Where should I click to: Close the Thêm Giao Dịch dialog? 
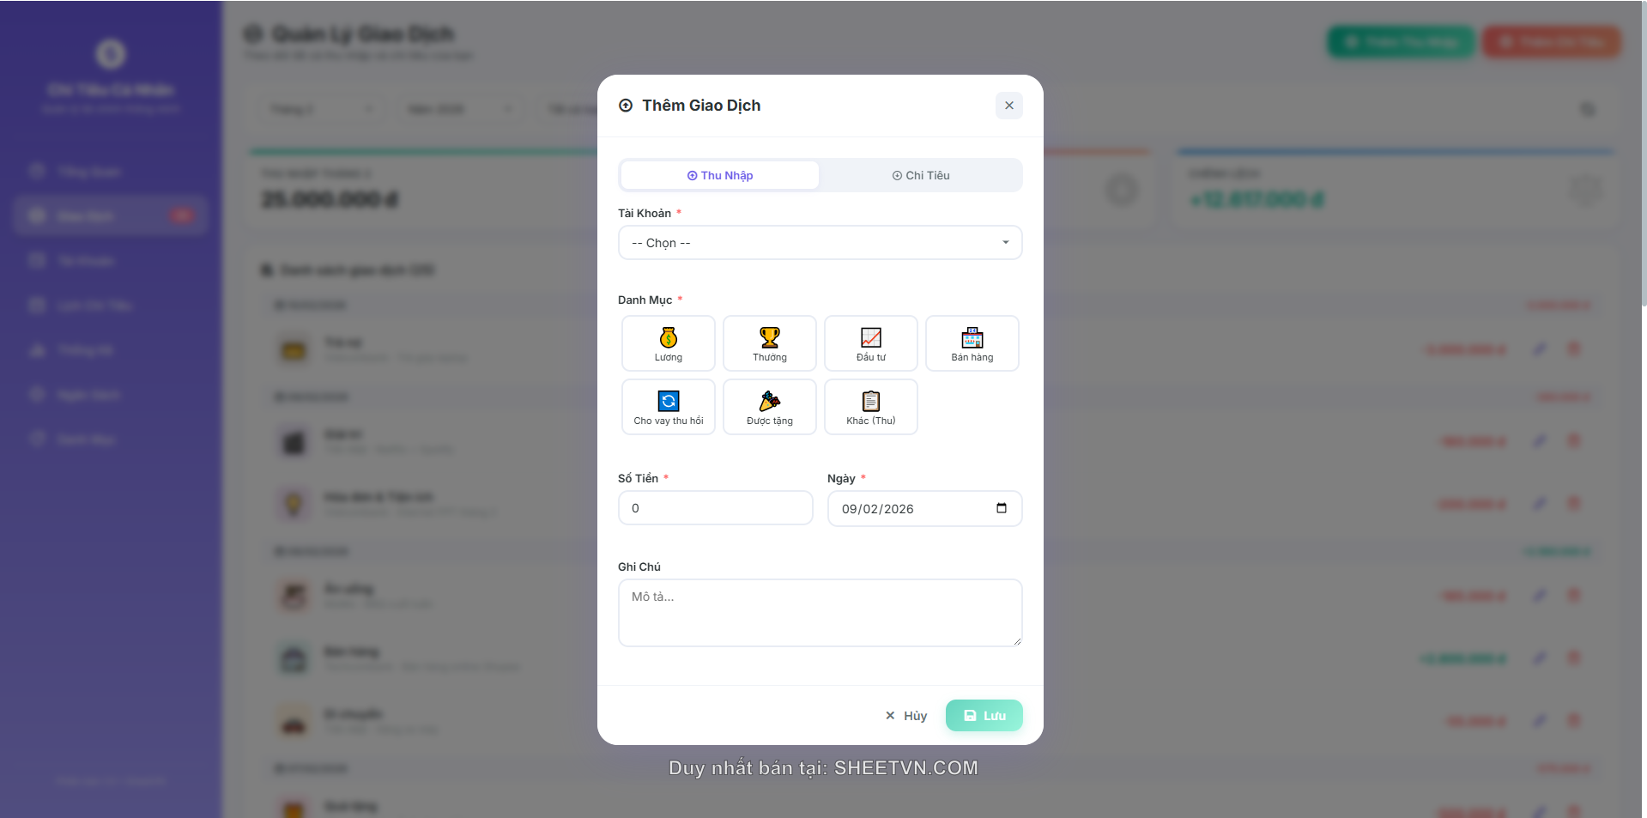pyautogui.click(x=1008, y=106)
